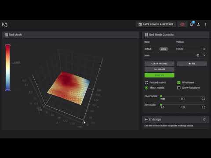Refresh the Endstops status
The height and width of the screenshot is (158, 211).
(204, 119)
